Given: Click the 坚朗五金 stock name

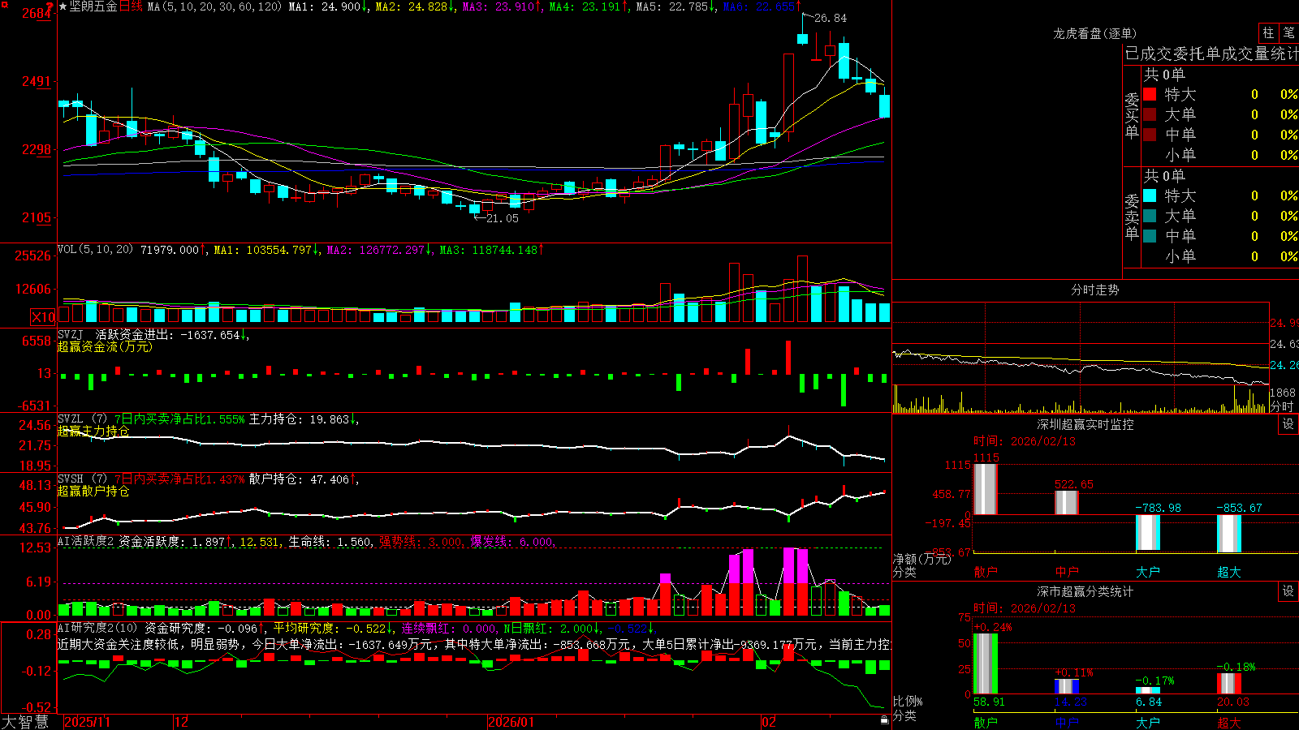Looking at the screenshot, I should [x=93, y=6].
